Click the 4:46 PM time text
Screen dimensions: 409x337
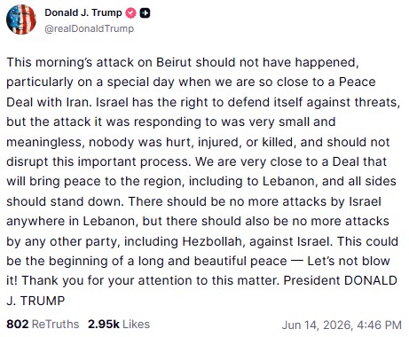pyautogui.click(x=380, y=325)
